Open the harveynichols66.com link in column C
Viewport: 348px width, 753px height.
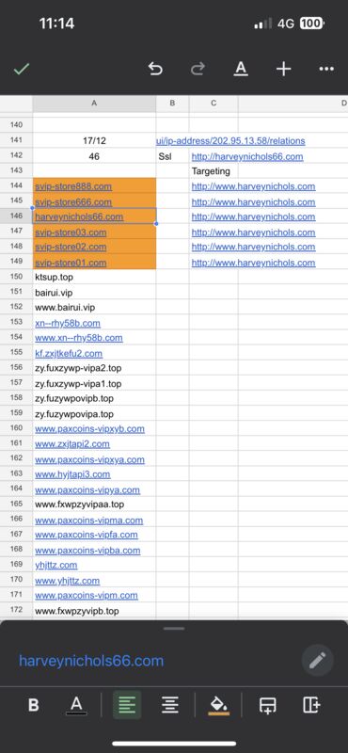(x=247, y=156)
